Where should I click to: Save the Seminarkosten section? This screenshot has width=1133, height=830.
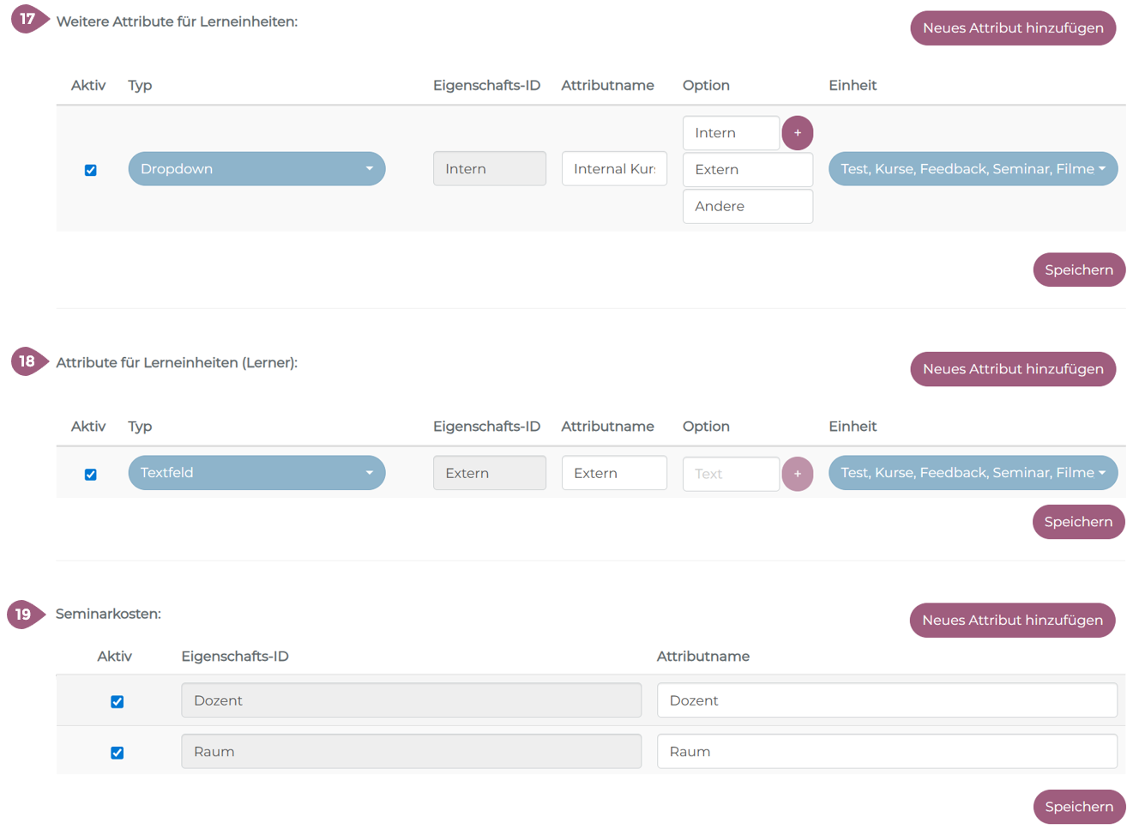pos(1078,807)
